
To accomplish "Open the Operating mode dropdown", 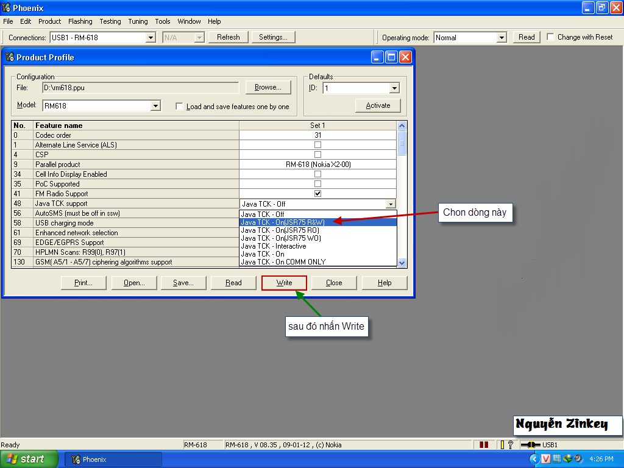I will click(502, 38).
